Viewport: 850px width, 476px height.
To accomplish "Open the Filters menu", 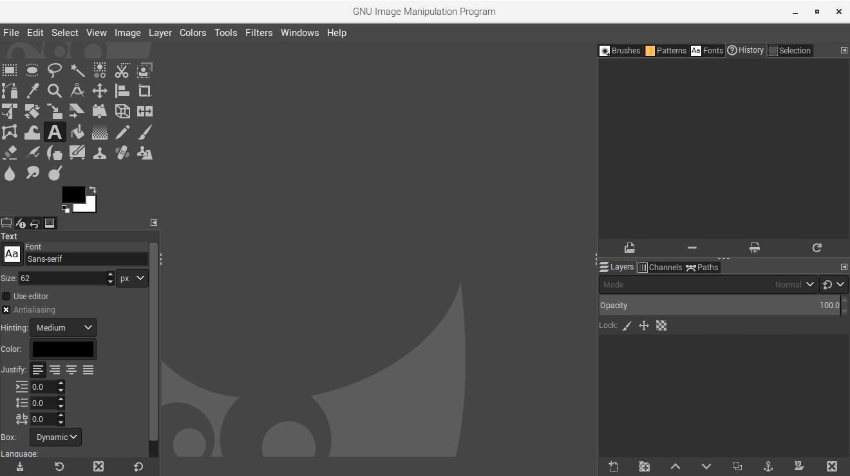I will 259,33.
